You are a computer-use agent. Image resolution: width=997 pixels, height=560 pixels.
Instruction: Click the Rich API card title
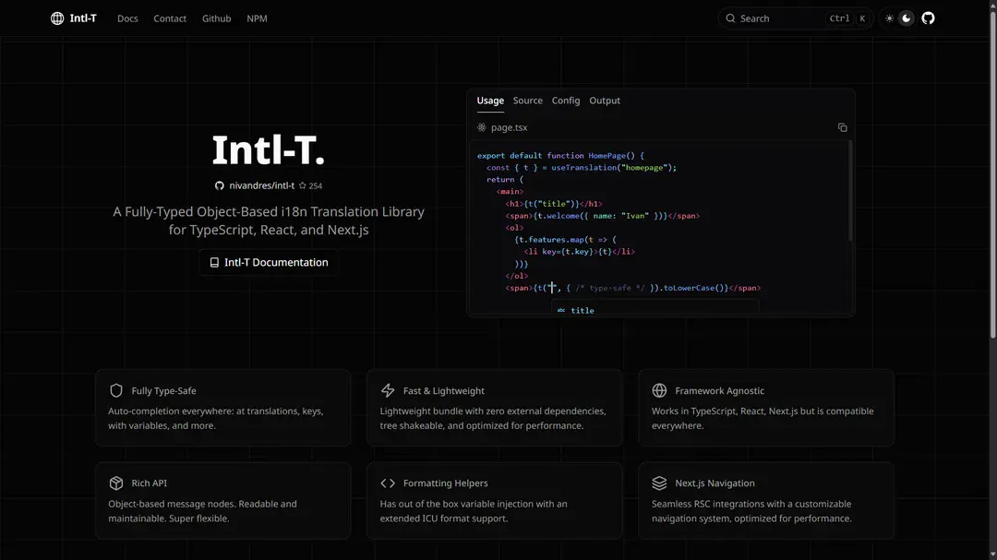[x=149, y=483]
